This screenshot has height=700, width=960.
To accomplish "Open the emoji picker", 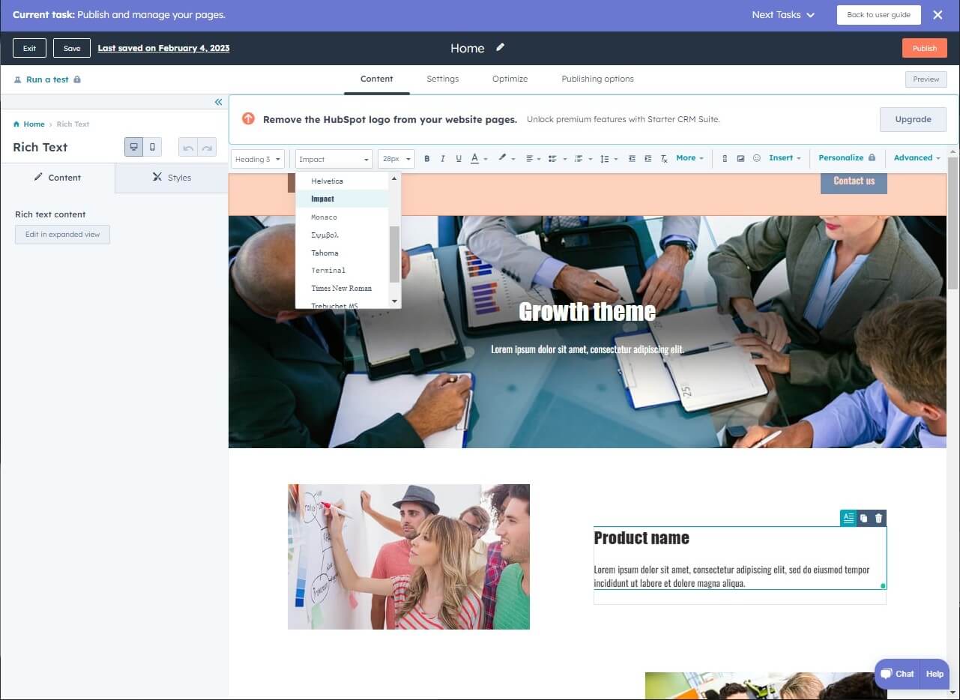I will pyautogui.click(x=756, y=158).
